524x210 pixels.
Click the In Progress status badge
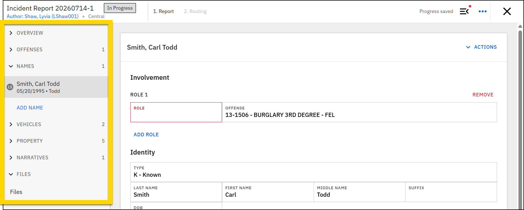pos(120,8)
